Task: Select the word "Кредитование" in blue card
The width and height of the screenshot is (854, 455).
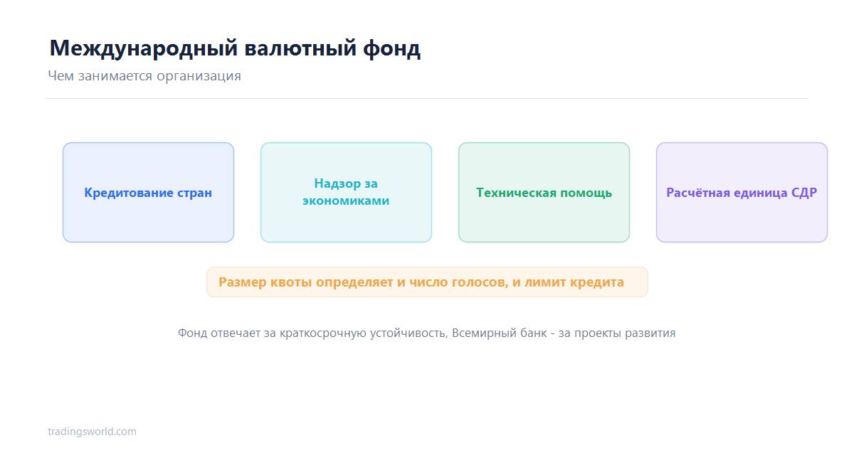Action: point(120,193)
